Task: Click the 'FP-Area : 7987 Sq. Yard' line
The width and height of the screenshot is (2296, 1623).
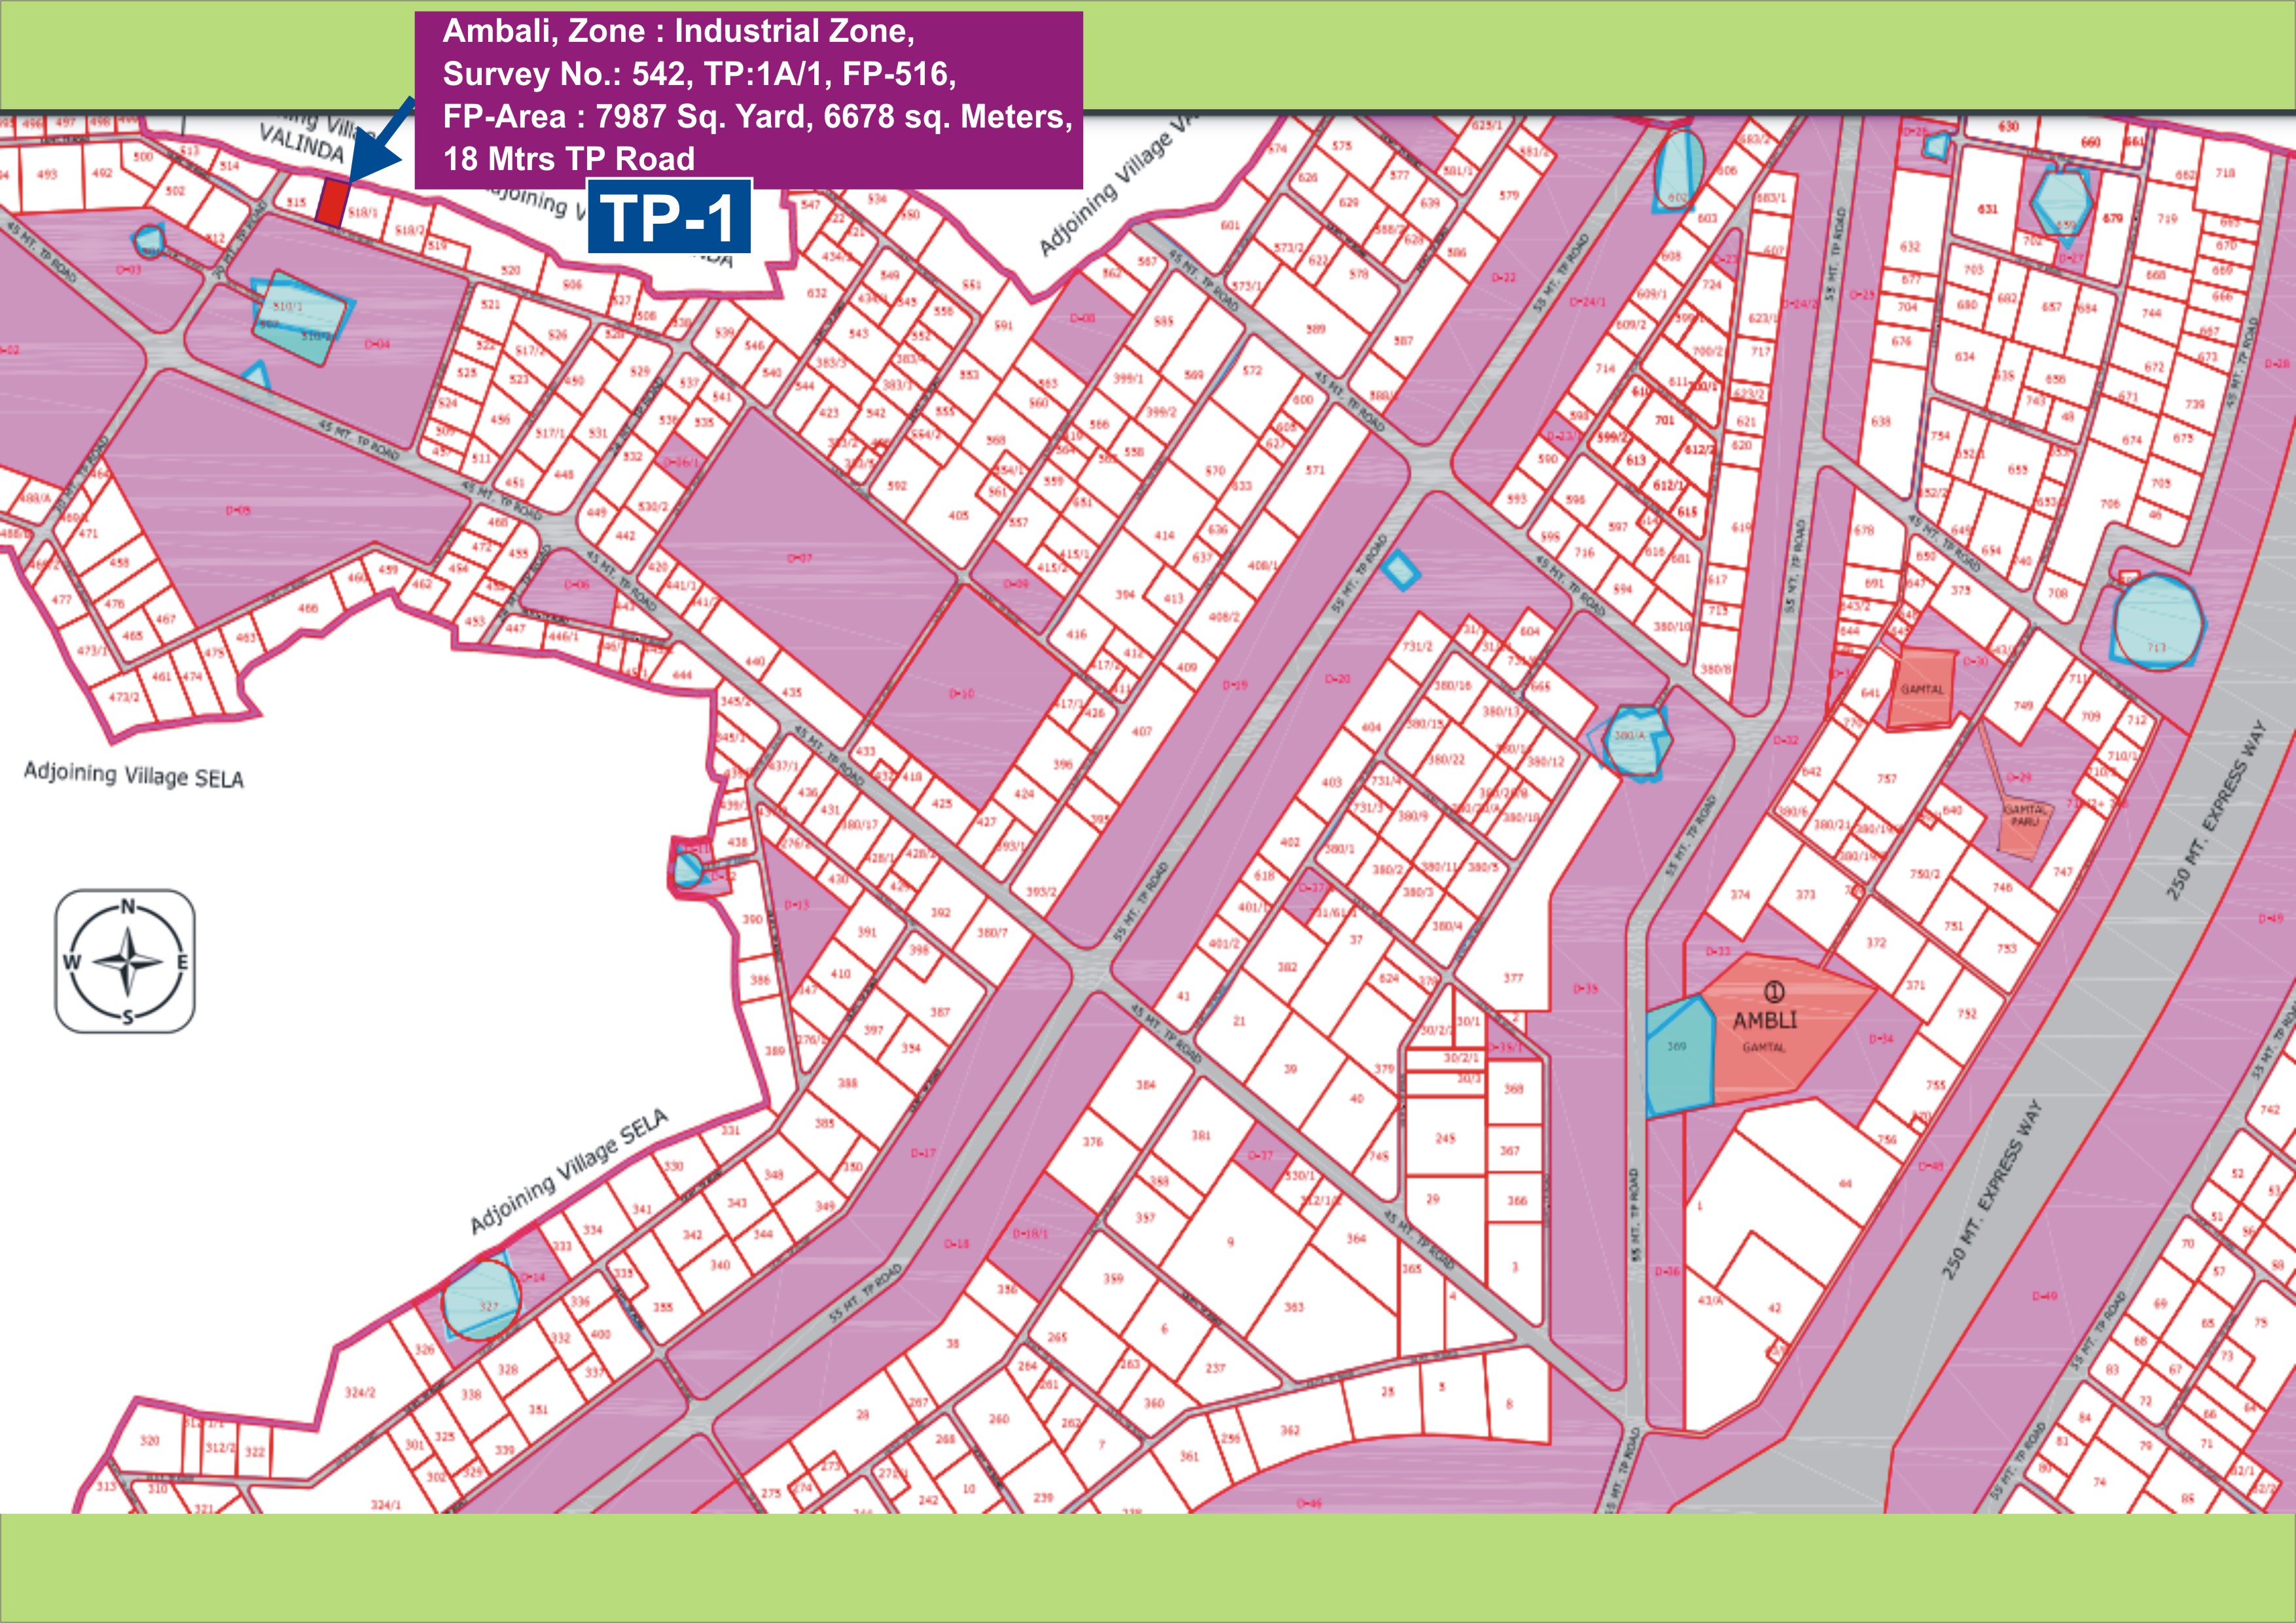Action: point(757,117)
